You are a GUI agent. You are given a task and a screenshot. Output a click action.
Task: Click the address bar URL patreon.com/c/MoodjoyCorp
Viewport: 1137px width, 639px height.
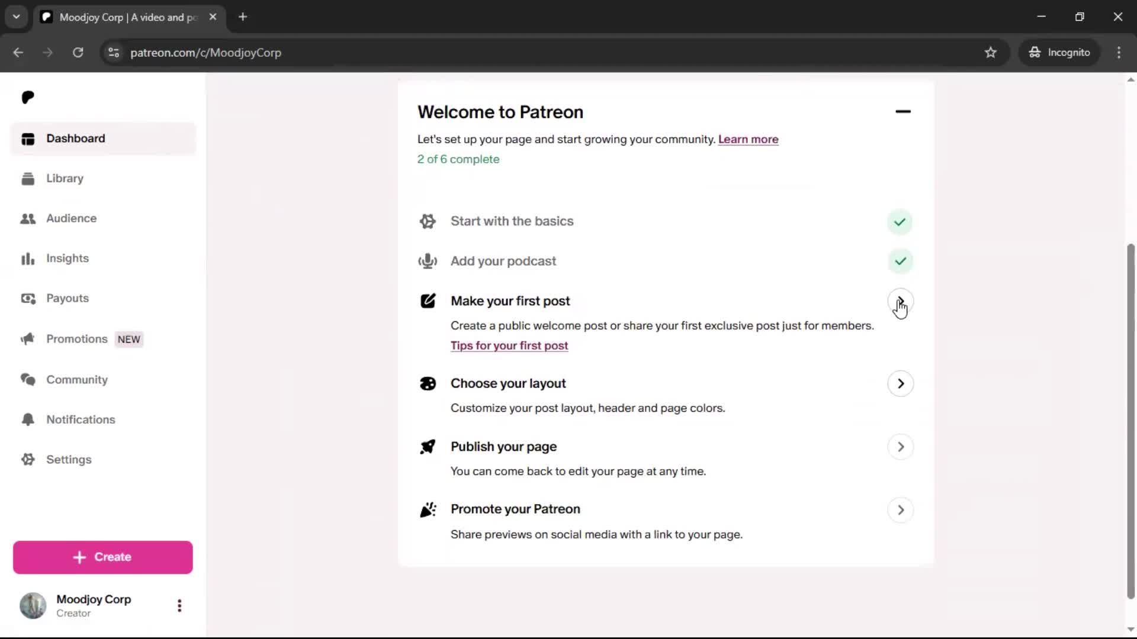(x=205, y=53)
